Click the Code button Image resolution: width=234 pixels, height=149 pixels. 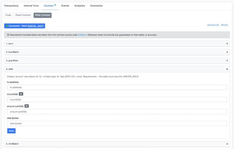point(8,15)
